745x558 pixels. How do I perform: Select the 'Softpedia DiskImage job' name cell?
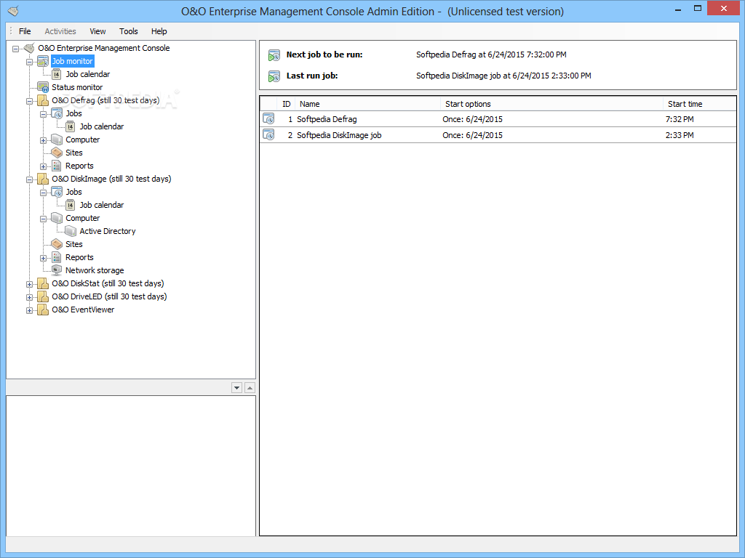point(339,135)
